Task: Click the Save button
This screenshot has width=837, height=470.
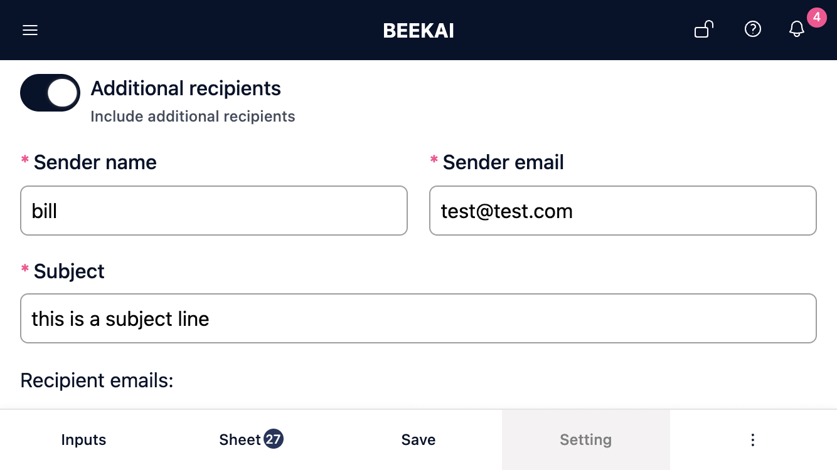Action: [x=418, y=440]
